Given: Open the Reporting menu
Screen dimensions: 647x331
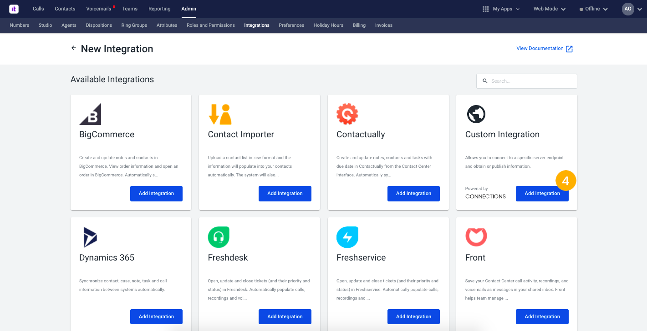Looking at the screenshot, I should (x=159, y=9).
